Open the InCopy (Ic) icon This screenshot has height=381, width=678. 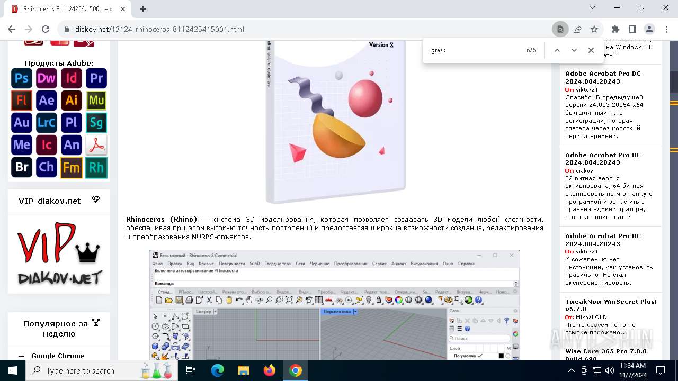point(47,145)
